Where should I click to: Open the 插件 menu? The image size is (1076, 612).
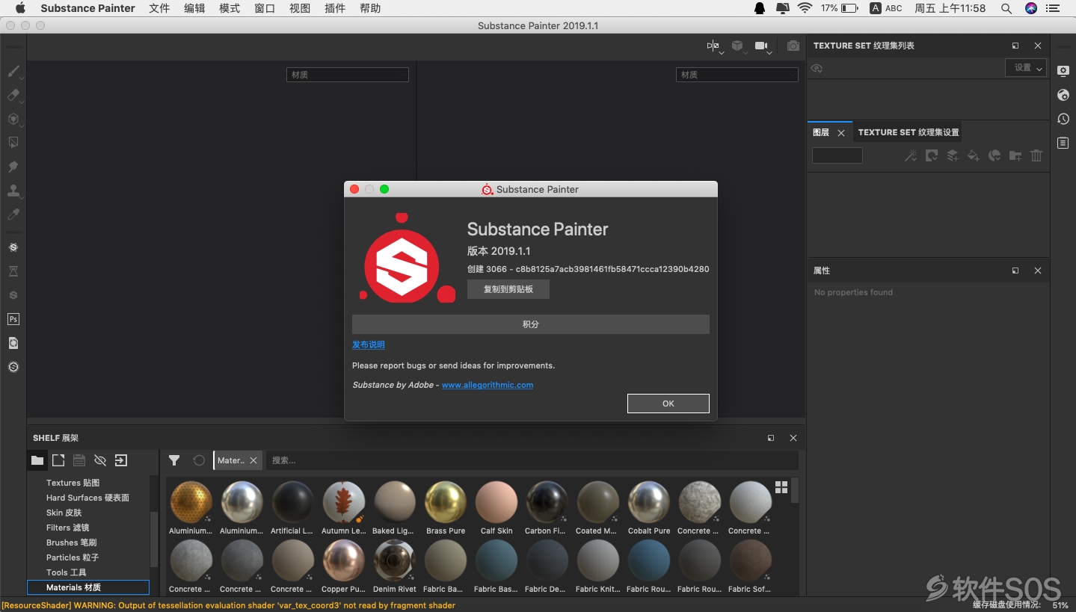pyautogui.click(x=335, y=8)
